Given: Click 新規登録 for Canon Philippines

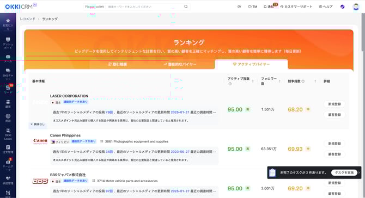Looking at the screenshot, I should pos(334,144).
